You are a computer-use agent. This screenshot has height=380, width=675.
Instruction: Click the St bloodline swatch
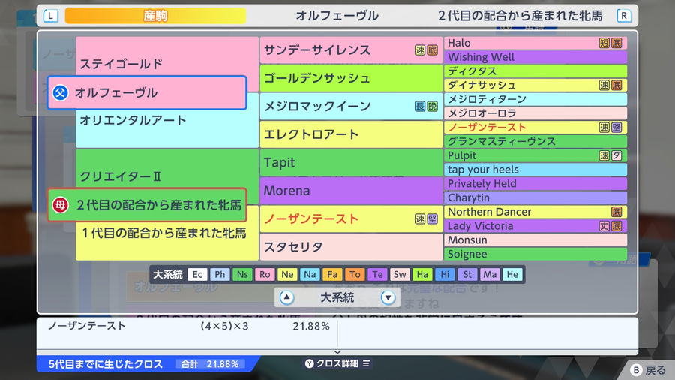467,274
